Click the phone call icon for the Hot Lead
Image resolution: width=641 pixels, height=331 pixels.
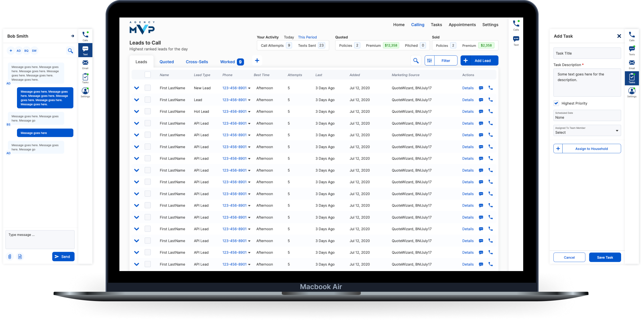click(490, 111)
